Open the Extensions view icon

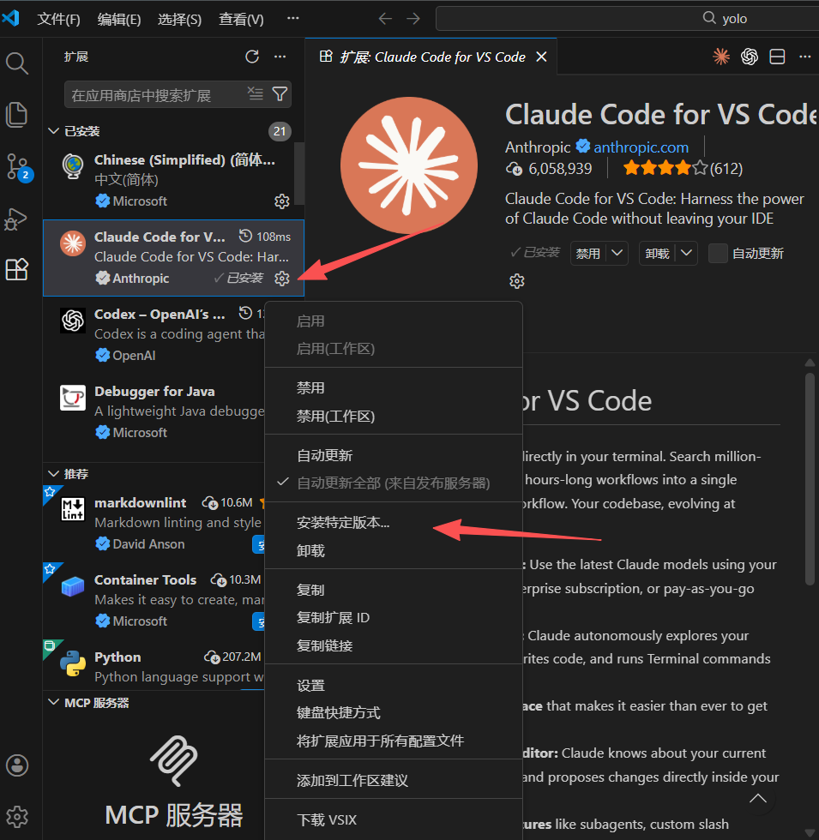16,269
